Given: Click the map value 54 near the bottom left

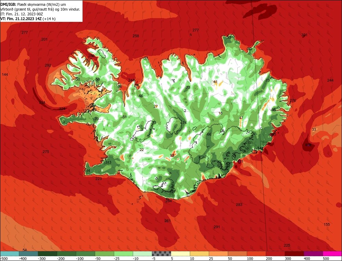Looking at the screenshot, I should pyautogui.click(x=25, y=250).
